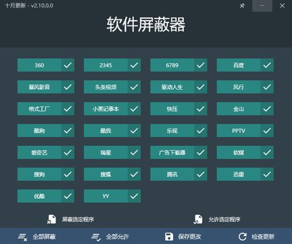Screen dimensions: 292x244
Task: Select the 百度 program label
Action: [238, 65]
